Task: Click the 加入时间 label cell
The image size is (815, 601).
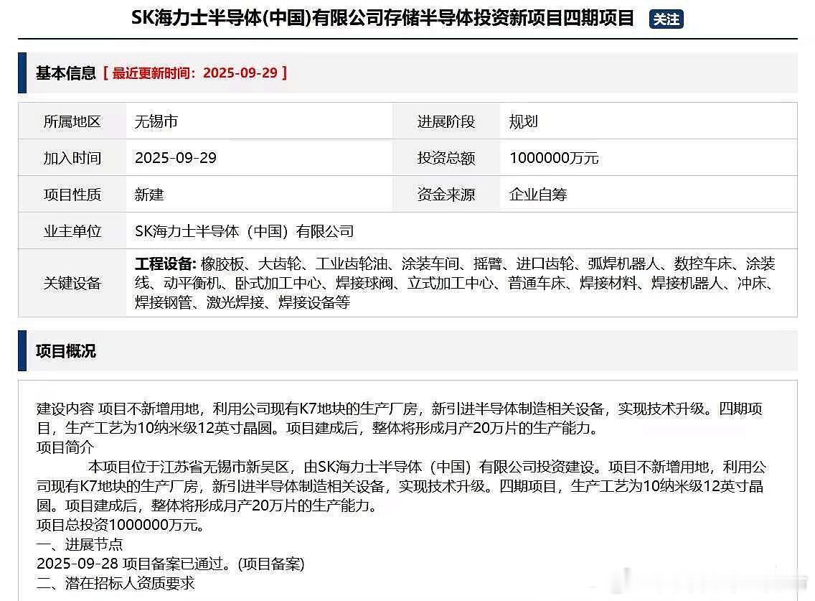Action: click(72, 158)
